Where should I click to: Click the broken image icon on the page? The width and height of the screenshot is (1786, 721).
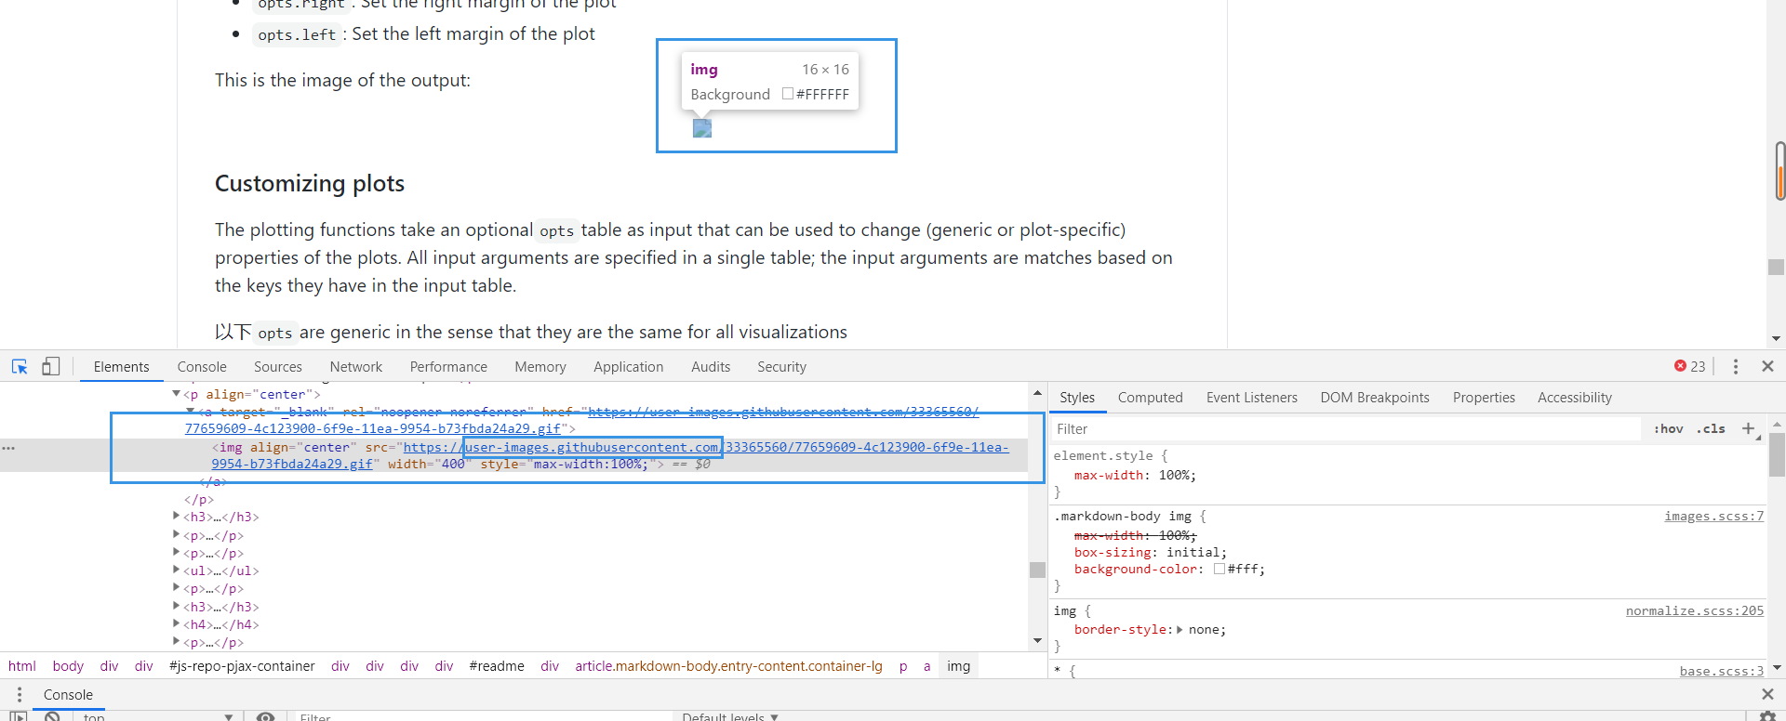click(x=702, y=128)
